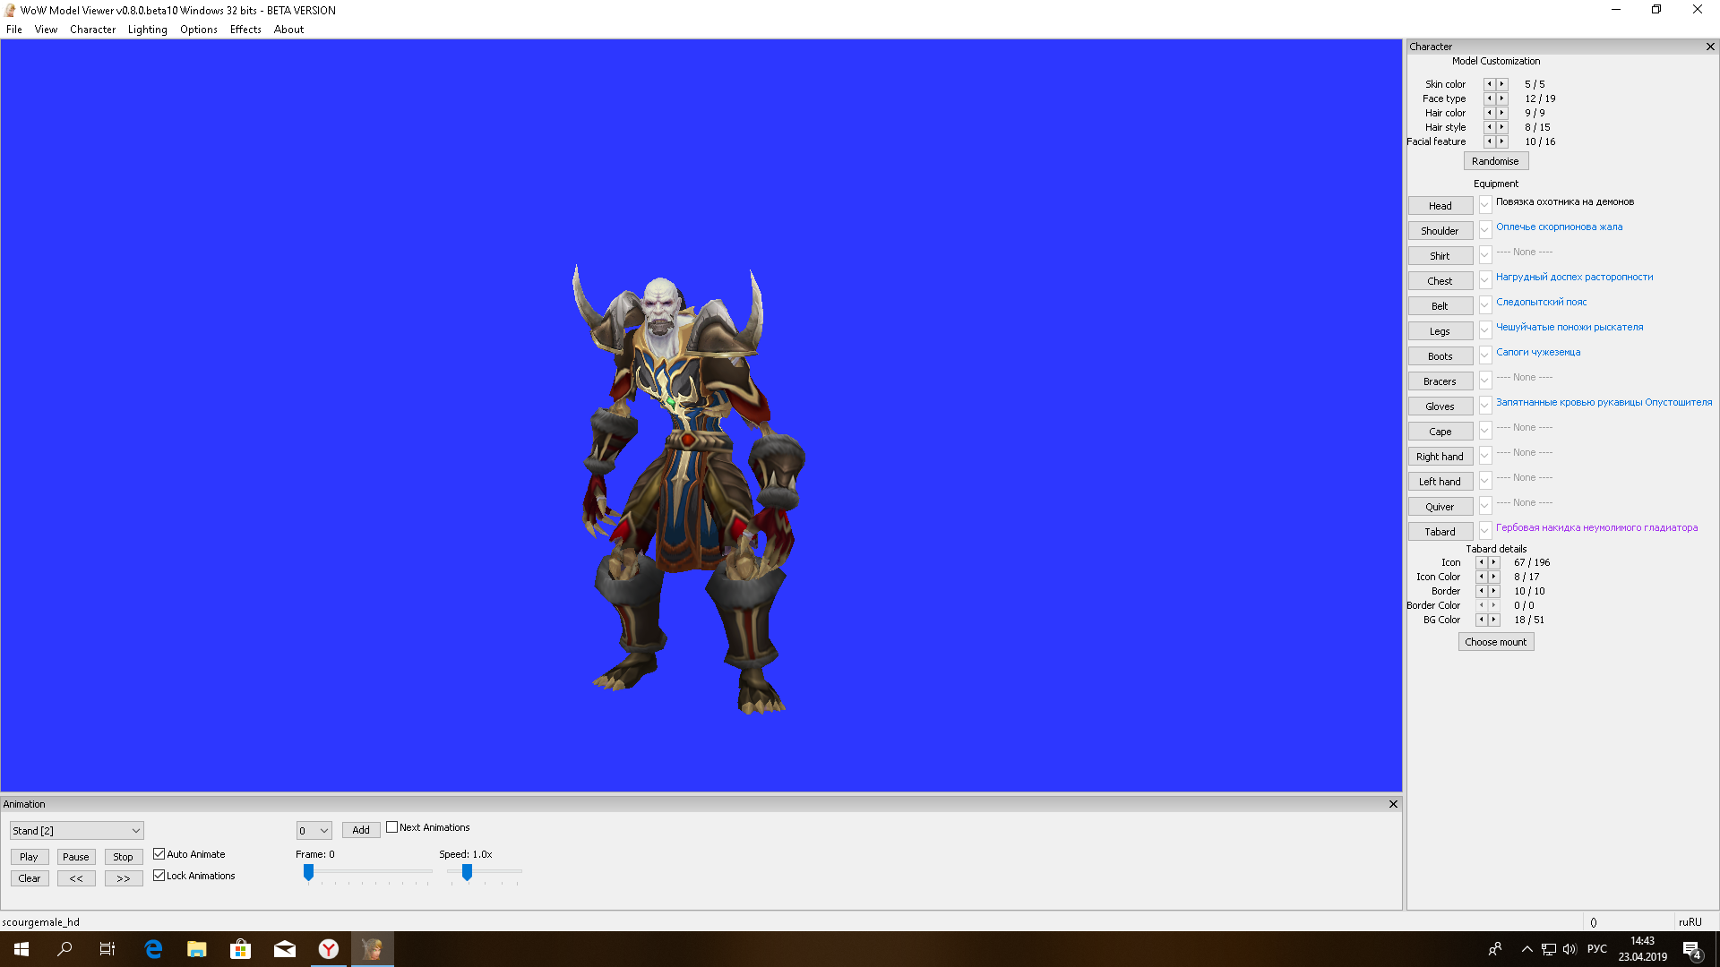Click next arrow for Hair style
Image resolution: width=1720 pixels, height=967 pixels.
click(1502, 127)
